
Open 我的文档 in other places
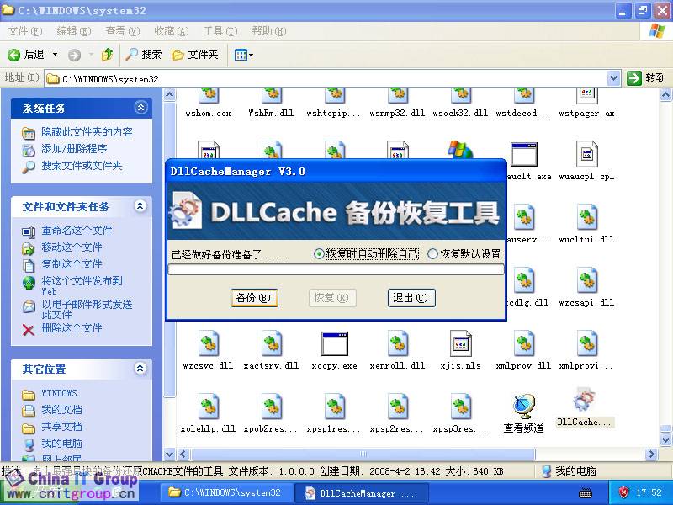pyautogui.click(x=61, y=410)
